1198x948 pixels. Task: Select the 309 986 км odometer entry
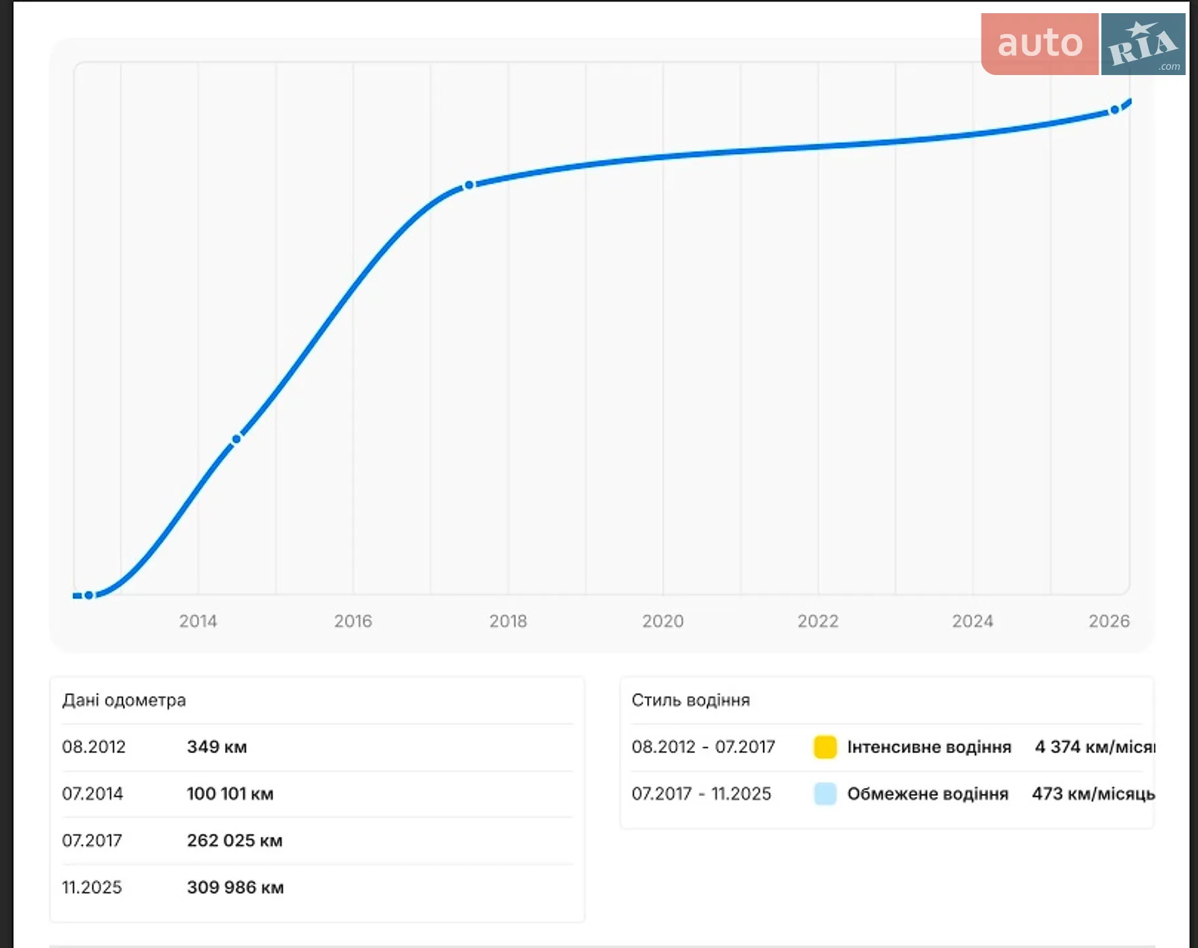(x=236, y=887)
